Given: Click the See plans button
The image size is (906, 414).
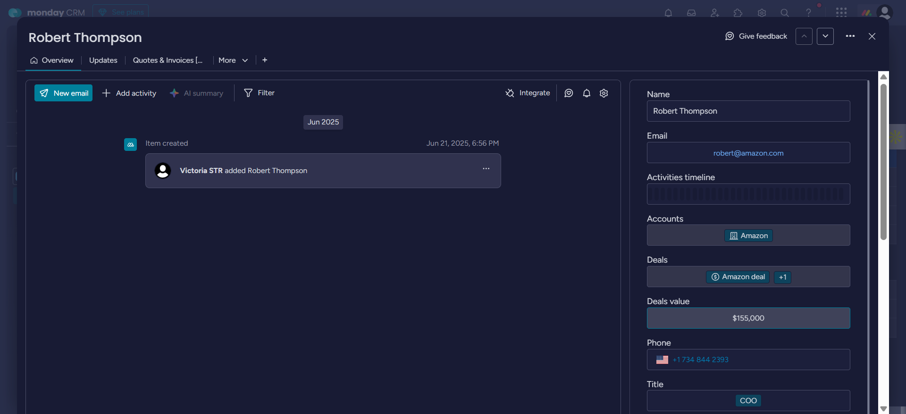Looking at the screenshot, I should pyautogui.click(x=121, y=12).
